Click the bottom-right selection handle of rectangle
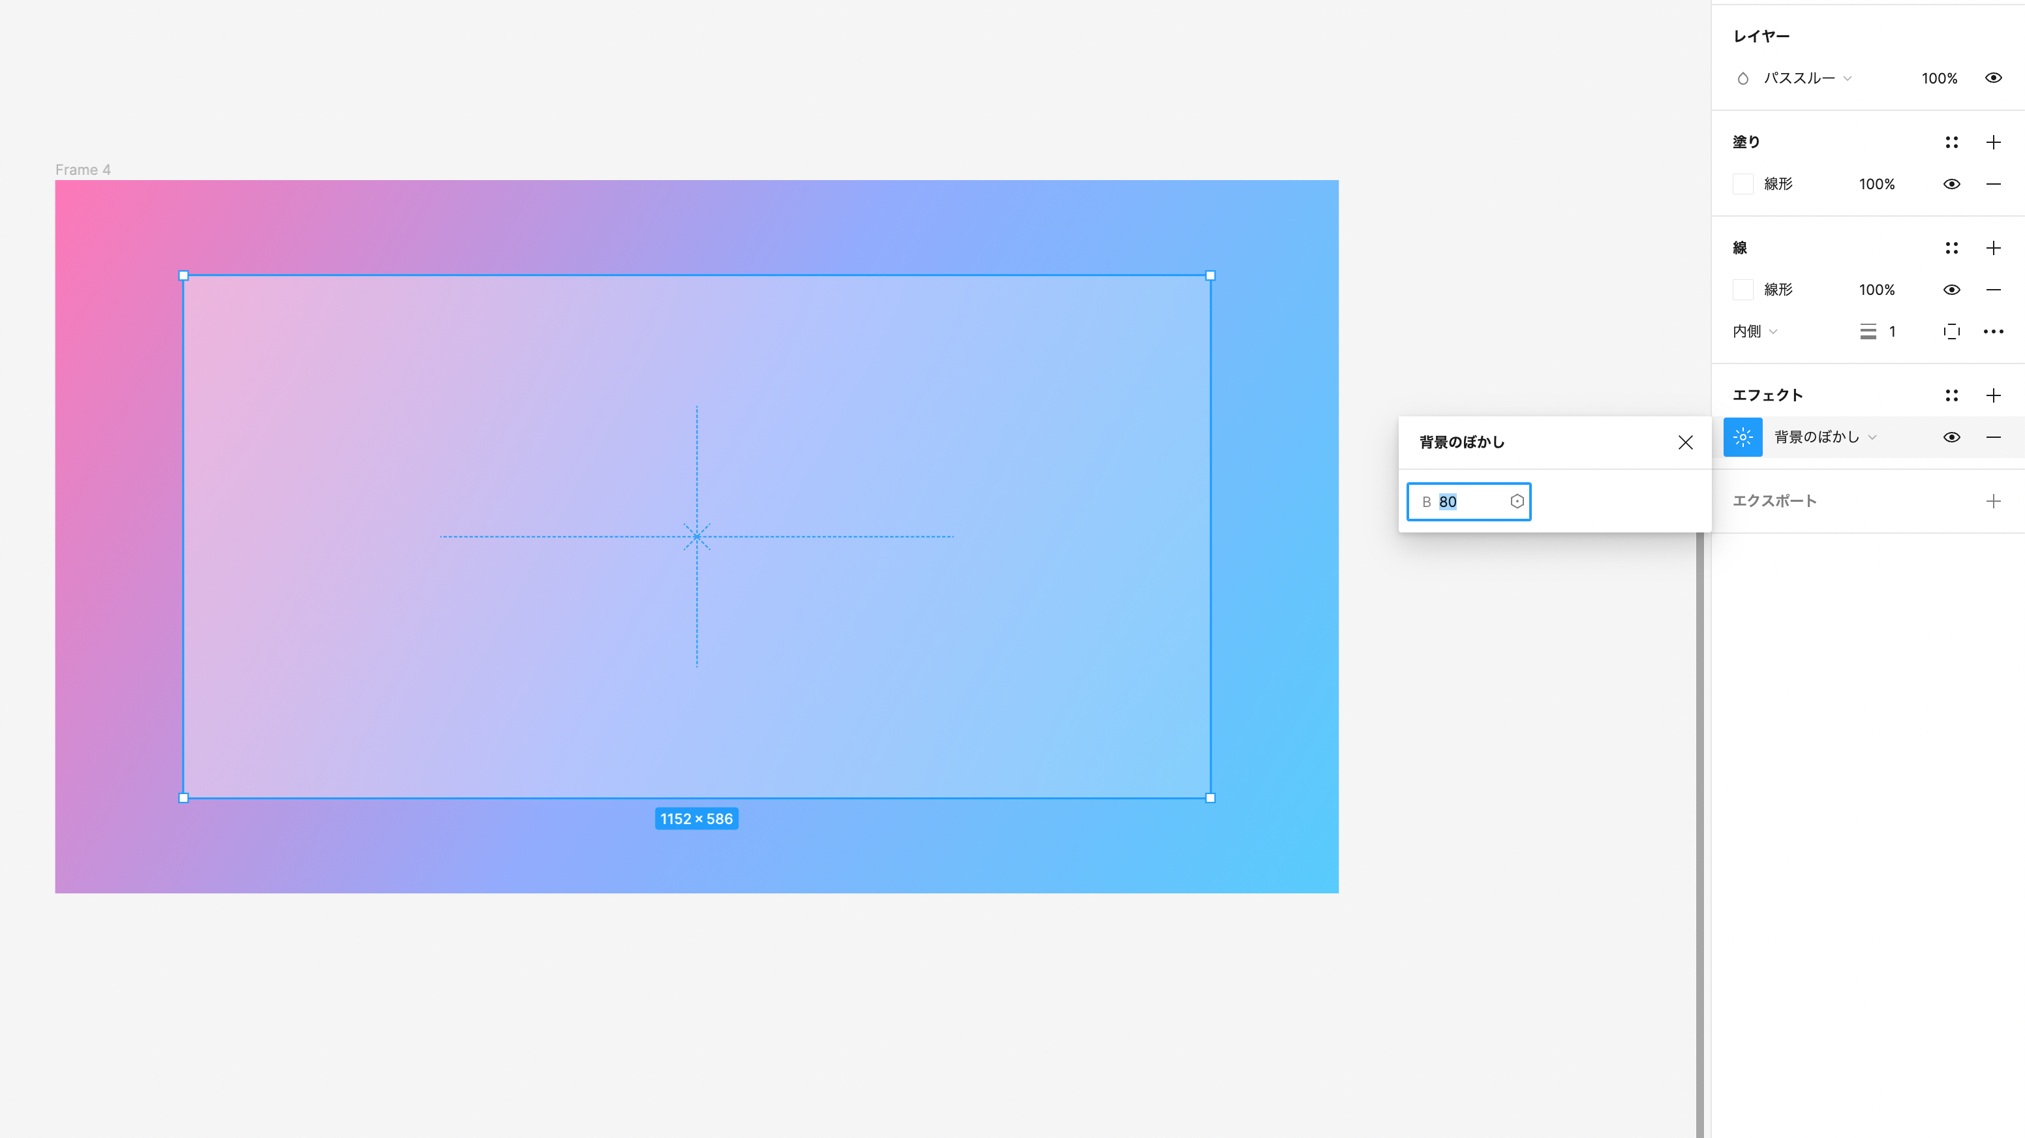Image resolution: width=2025 pixels, height=1138 pixels. click(x=1210, y=798)
